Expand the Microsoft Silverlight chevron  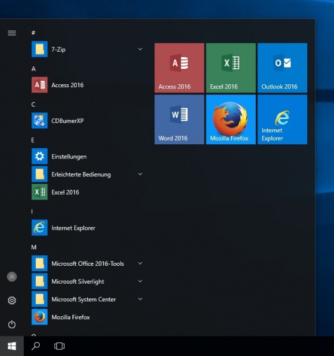click(141, 281)
